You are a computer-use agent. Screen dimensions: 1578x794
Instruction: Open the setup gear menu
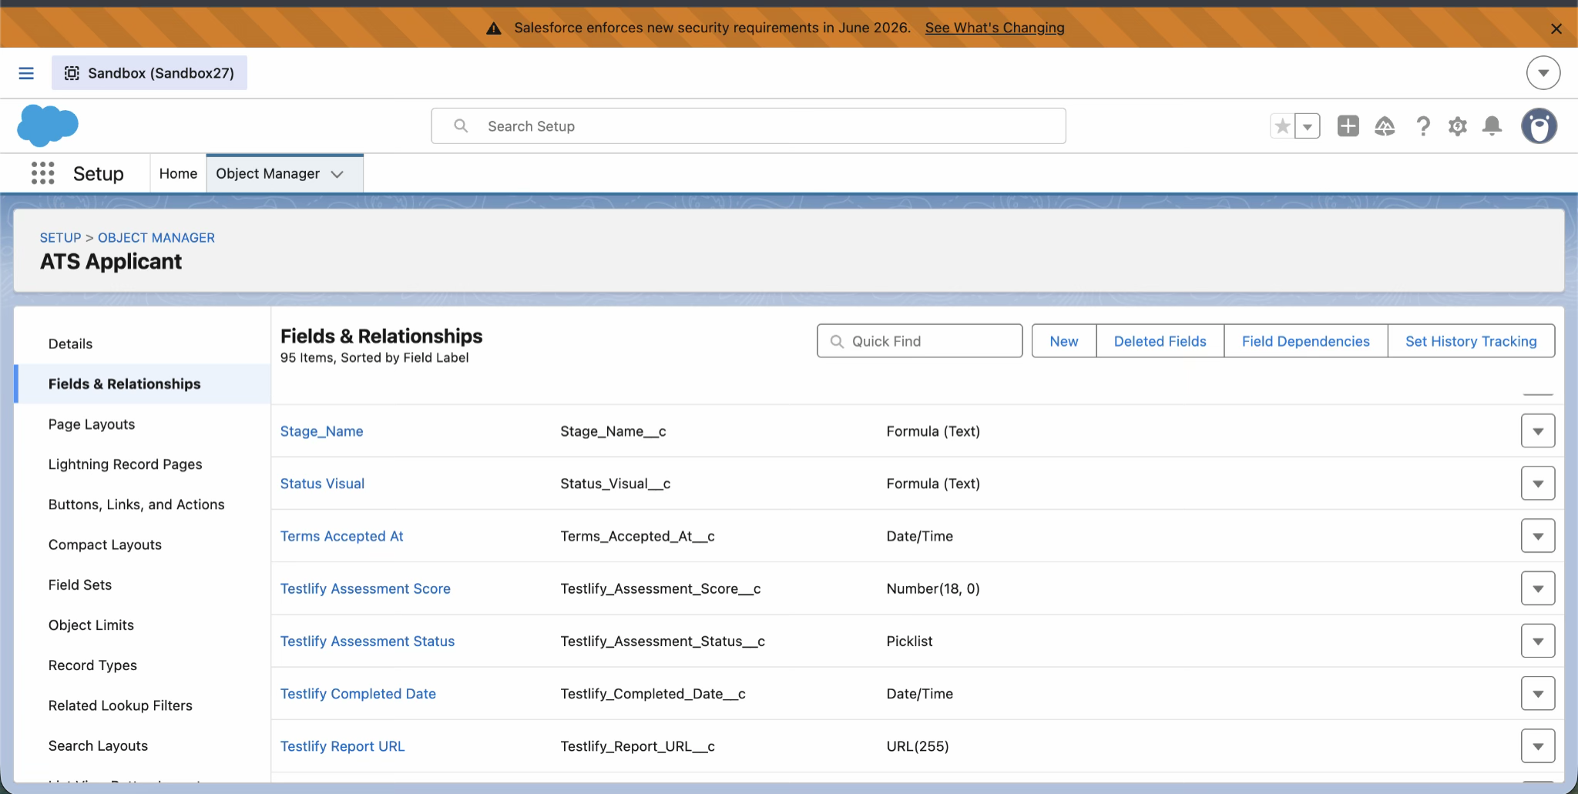coord(1458,126)
